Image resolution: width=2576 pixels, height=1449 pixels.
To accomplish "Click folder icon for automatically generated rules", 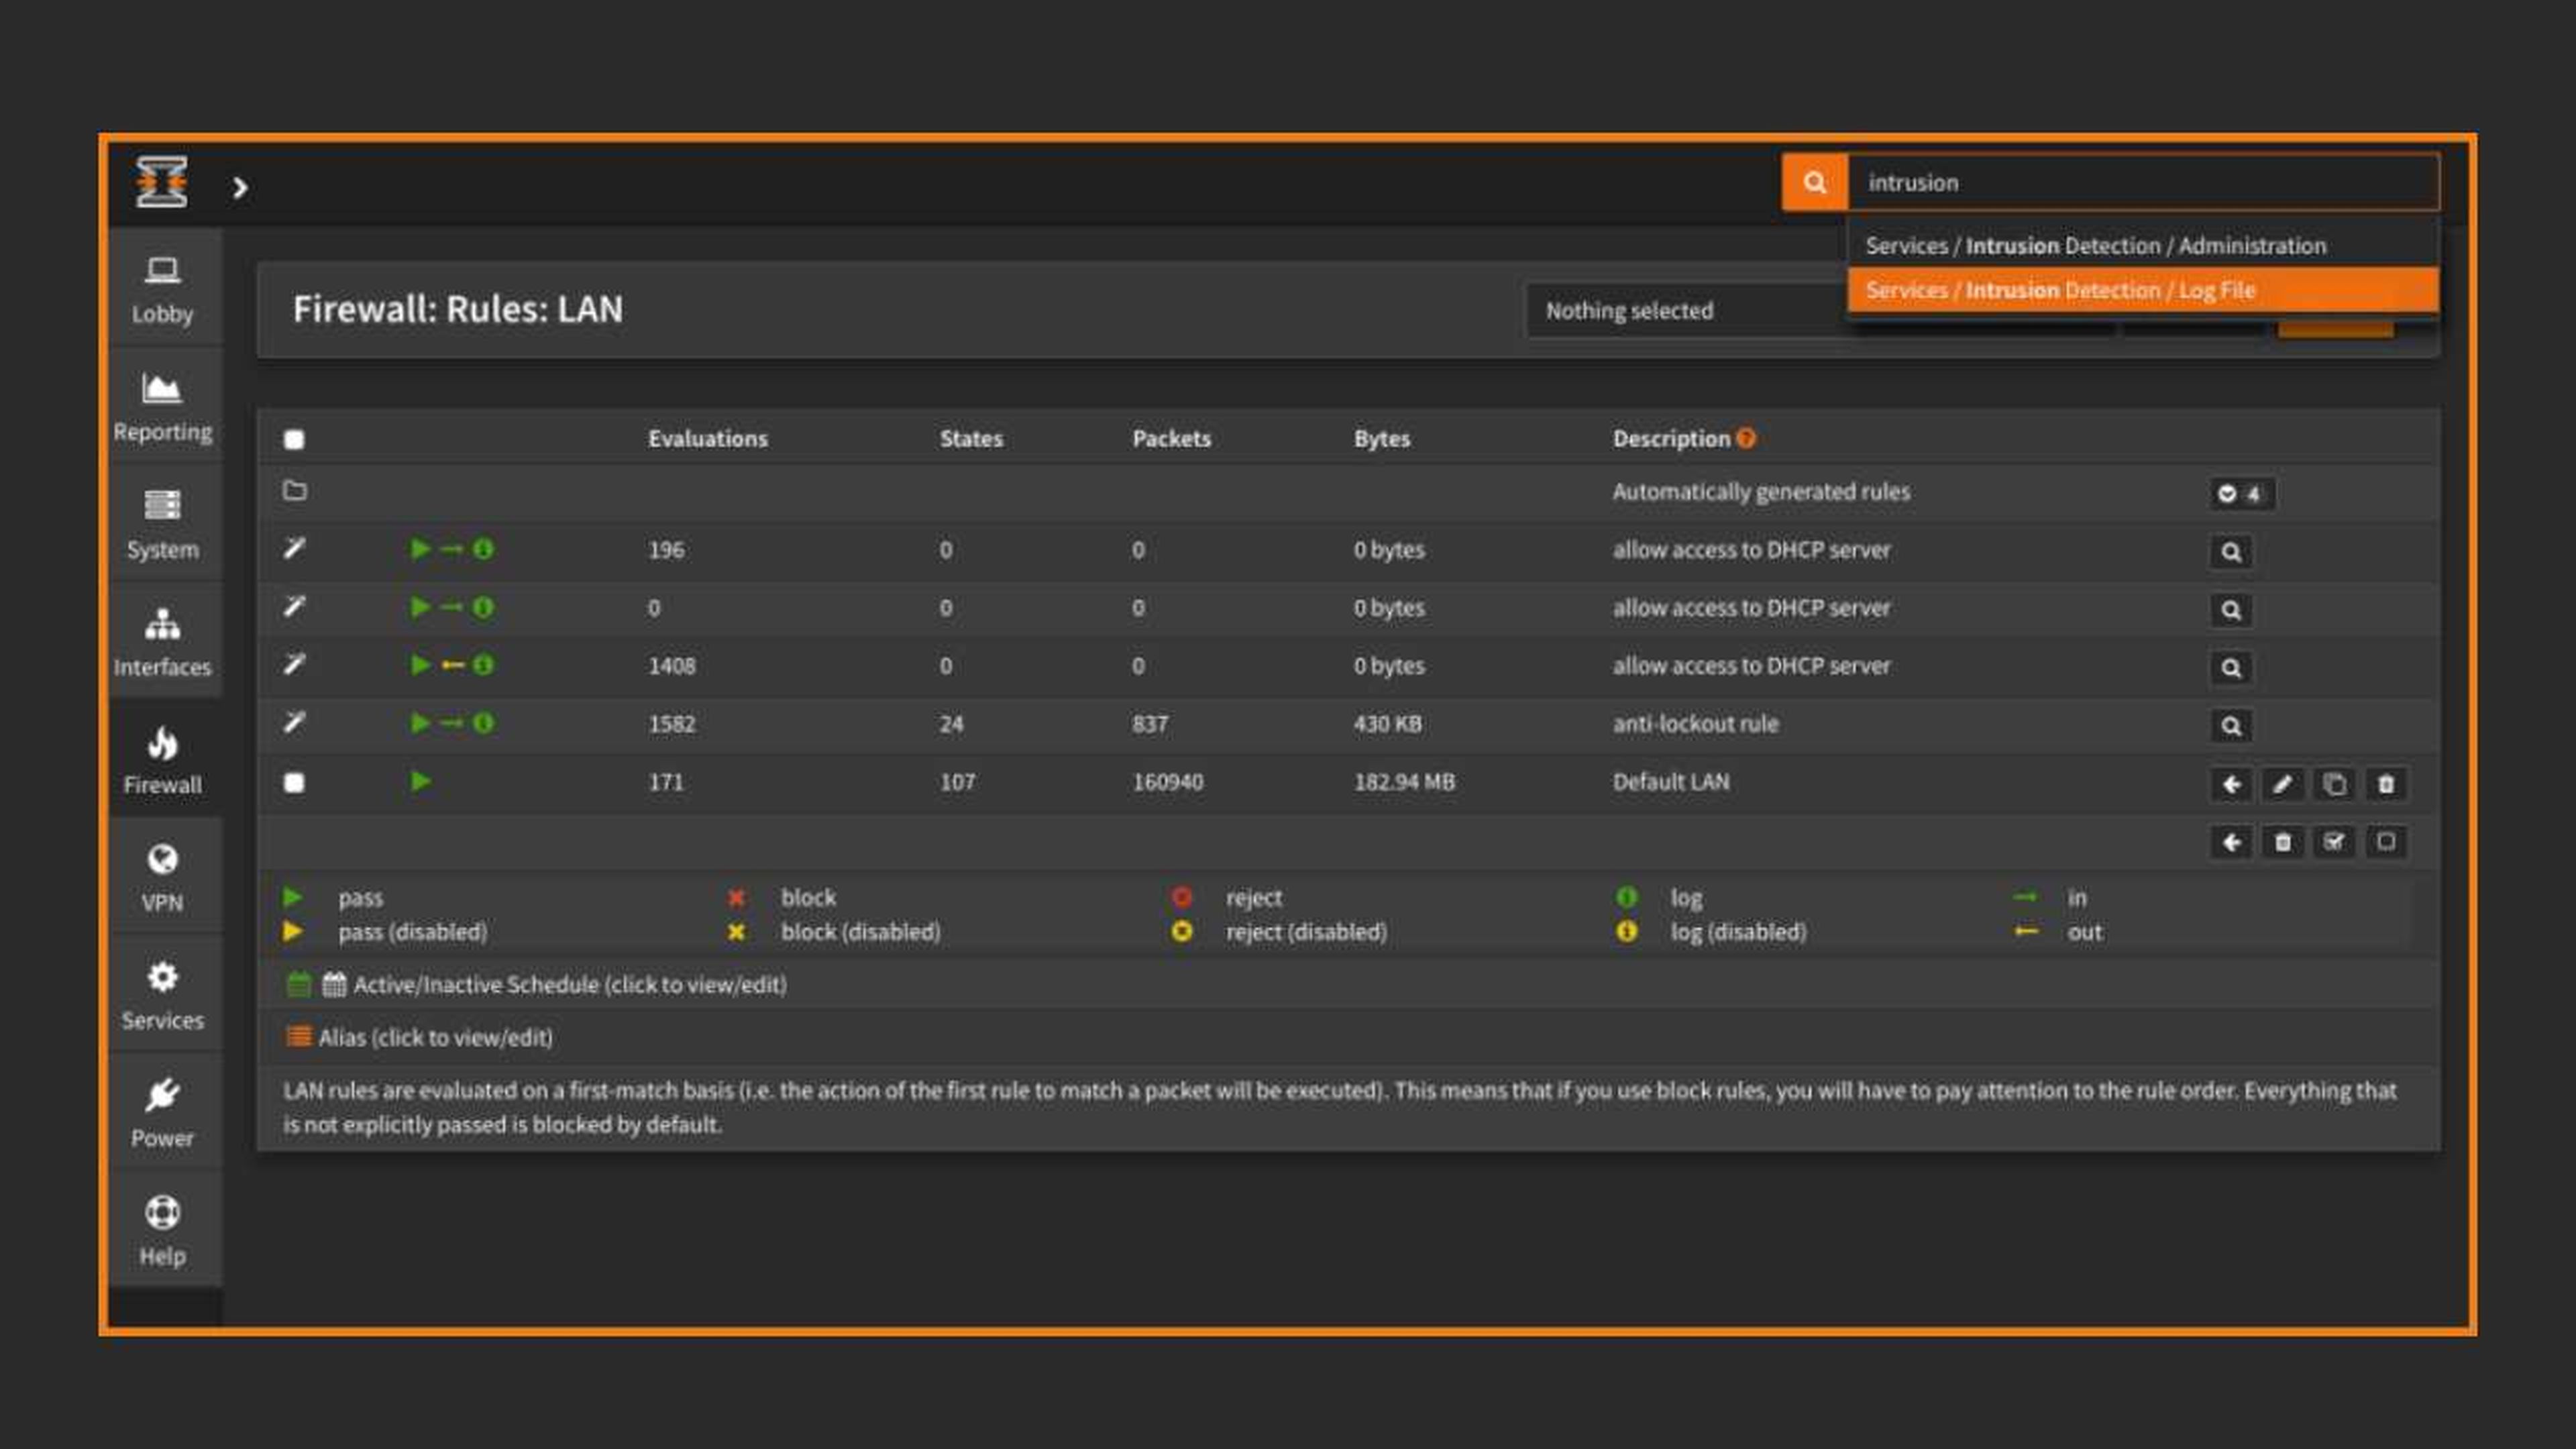I will click(x=294, y=490).
